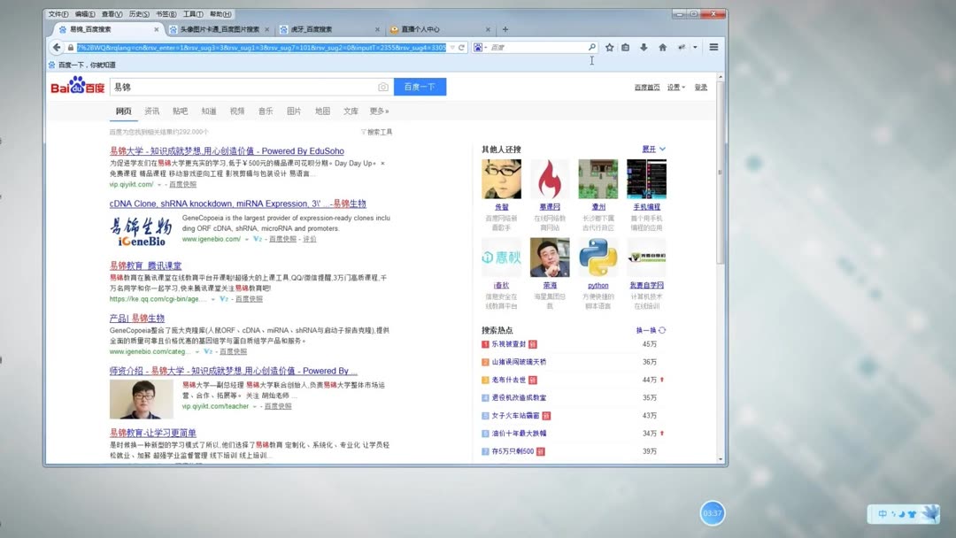The image size is (956, 538).
Task: Bookmark this page with the star icon
Action: click(608, 47)
